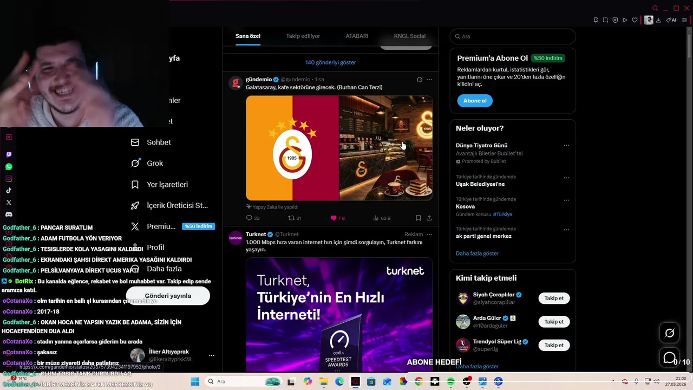Open İçerik Üreticisi Studio entry

(169, 206)
